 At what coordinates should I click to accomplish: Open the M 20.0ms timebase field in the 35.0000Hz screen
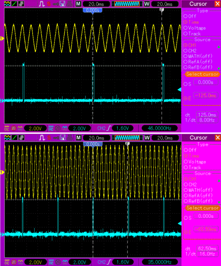tap(96, 138)
